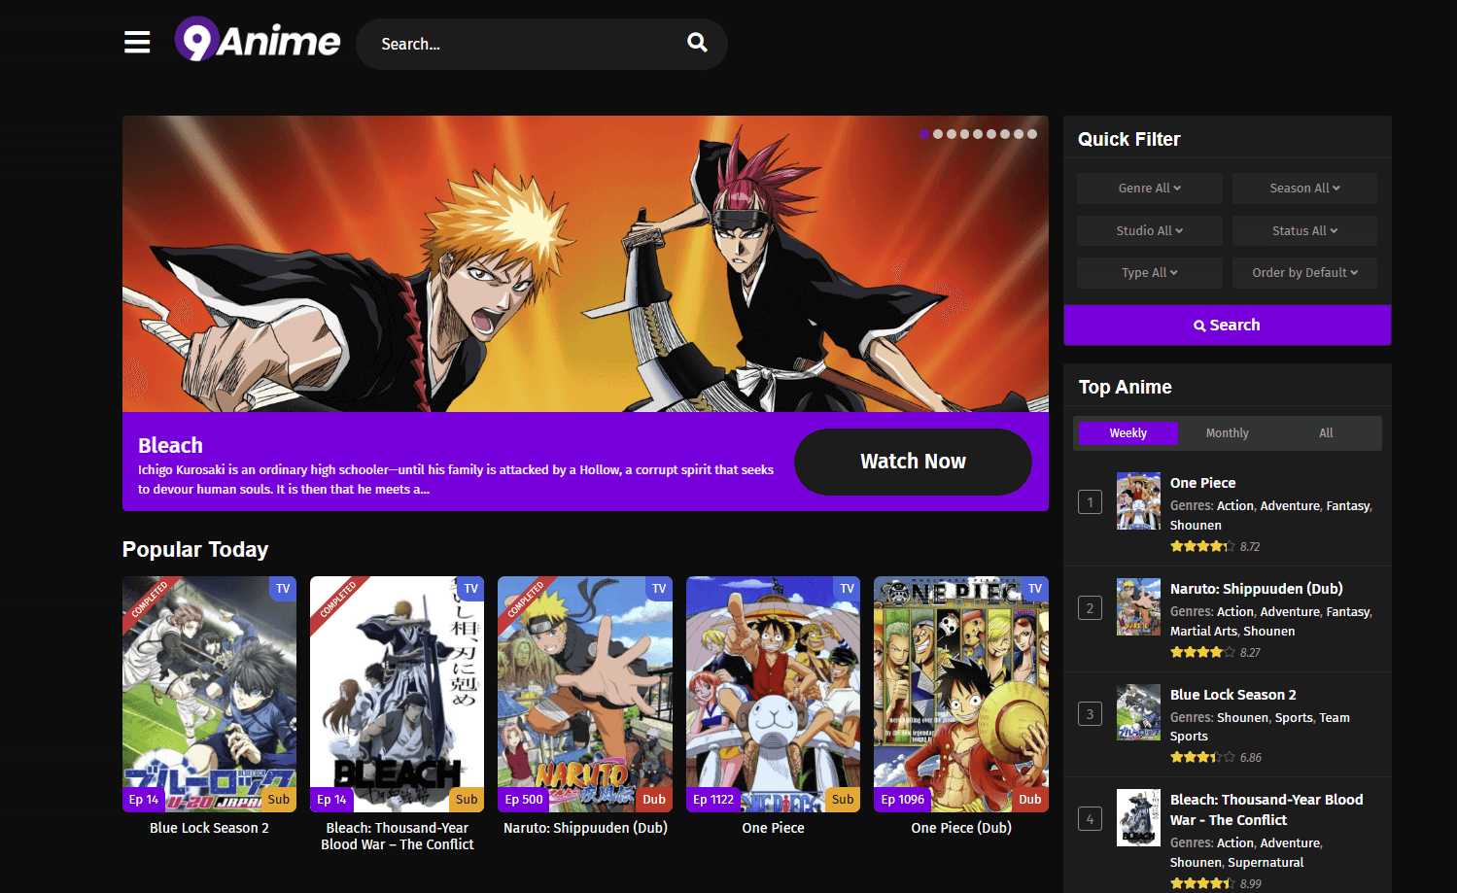Select the first purple carousel dot

click(x=924, y=134)
